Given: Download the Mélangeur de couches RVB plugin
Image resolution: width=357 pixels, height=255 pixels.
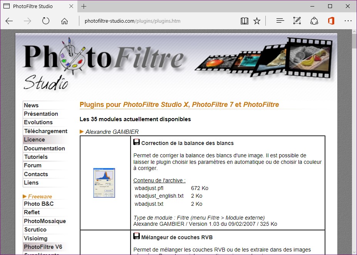Looking at the screenshot, I should (136, 236).
